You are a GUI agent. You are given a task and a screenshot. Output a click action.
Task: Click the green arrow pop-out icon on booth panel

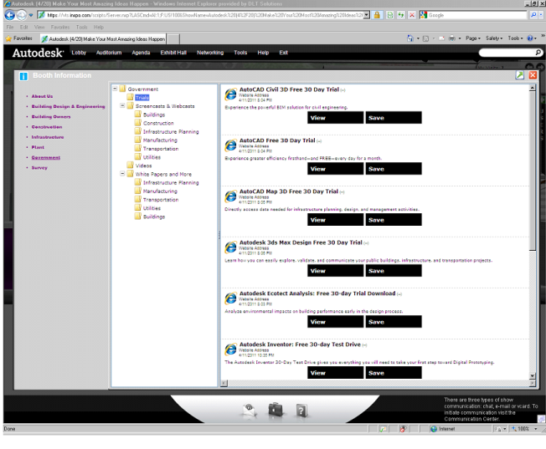(x=519, y=75)
